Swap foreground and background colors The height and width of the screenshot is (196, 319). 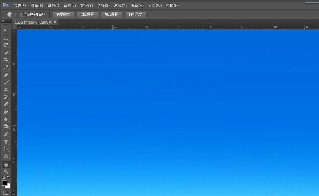click(8, 177)
